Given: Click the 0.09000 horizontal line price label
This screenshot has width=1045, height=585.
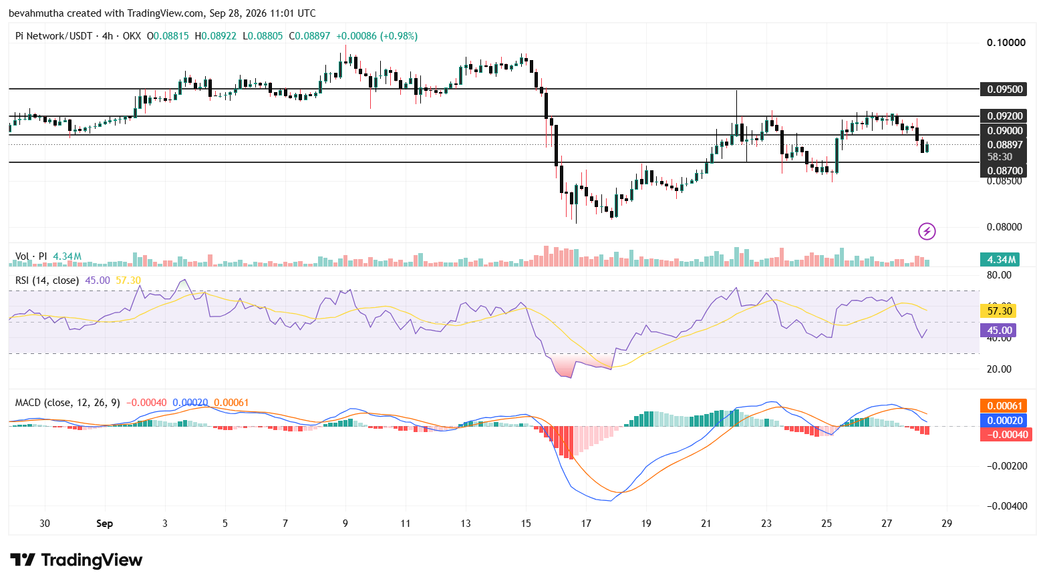Looking at the screenshot, I should coord(1005,130).
